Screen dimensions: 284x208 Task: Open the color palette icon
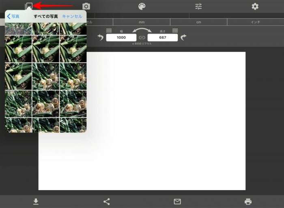[142, 6]
